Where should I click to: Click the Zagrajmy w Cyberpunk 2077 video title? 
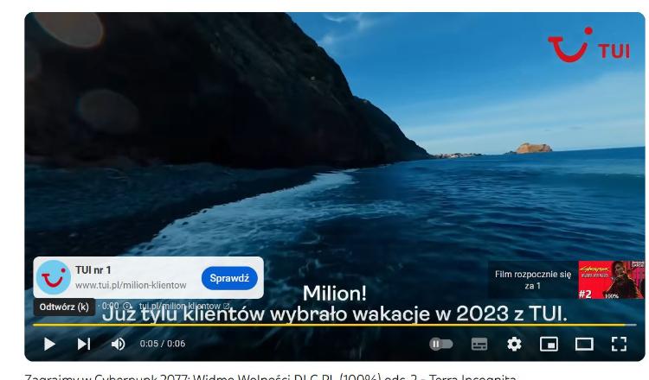(271, 377)
